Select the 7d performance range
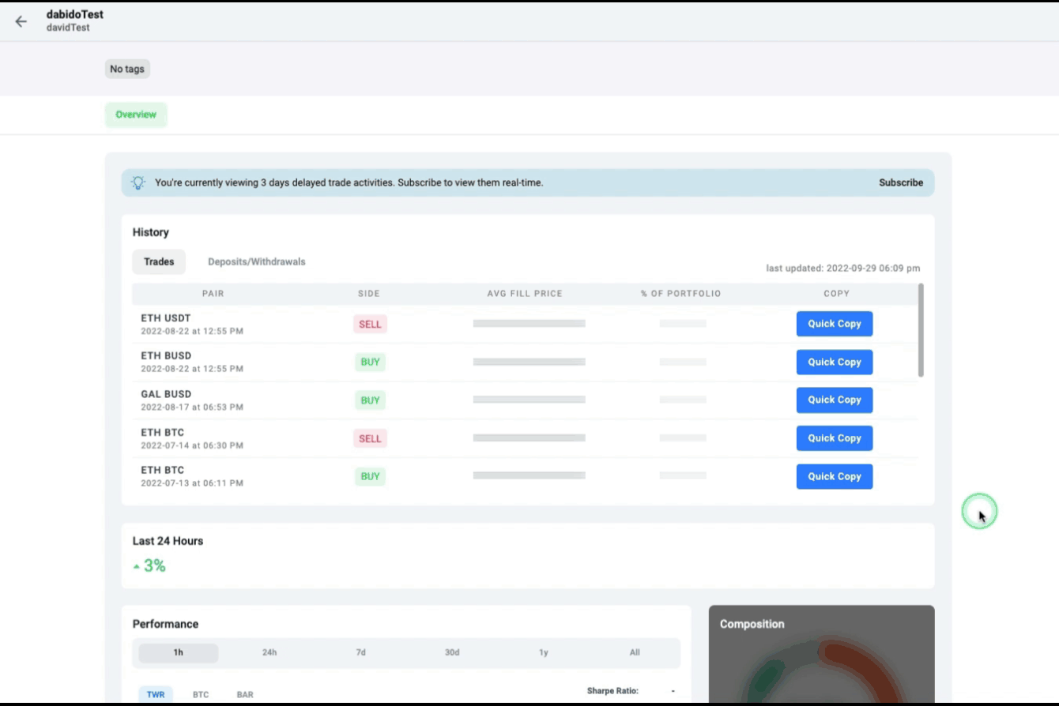The image size is (1059, 706). pos(360,652)
